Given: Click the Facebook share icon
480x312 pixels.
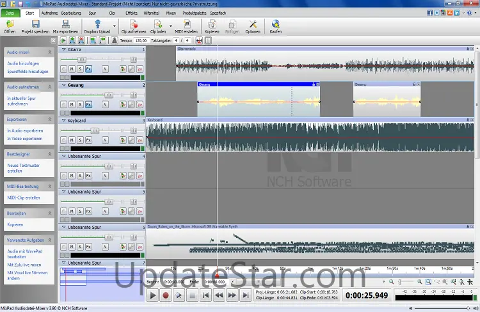Looking at the screenshot, I should [430, 13].
